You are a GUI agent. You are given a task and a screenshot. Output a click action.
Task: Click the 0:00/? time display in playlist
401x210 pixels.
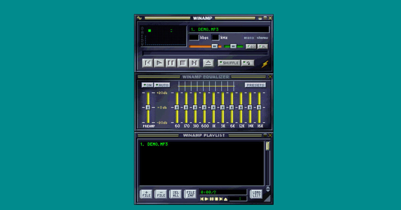(223, 192)
